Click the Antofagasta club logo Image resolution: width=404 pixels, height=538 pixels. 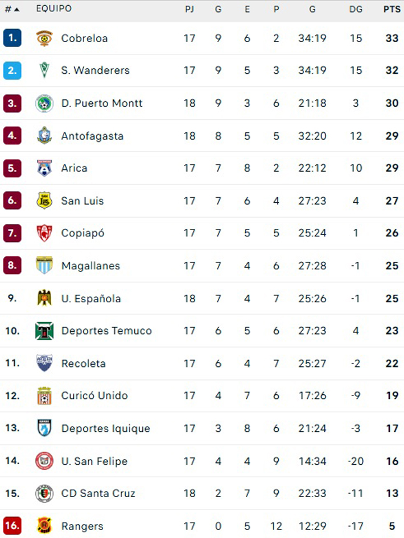point(44,136)
